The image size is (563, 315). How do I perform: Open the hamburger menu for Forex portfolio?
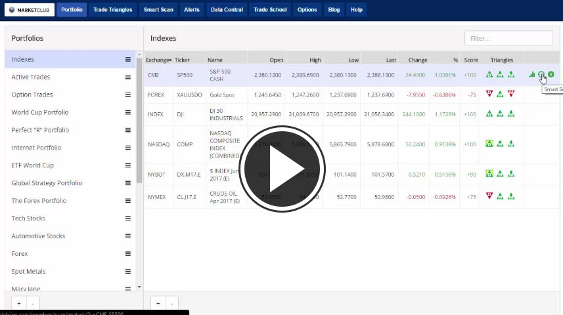(128, 254)
